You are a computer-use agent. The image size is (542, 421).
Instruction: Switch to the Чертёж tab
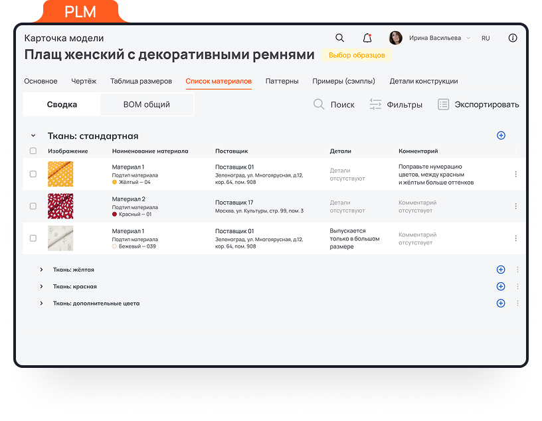point(84,81)
